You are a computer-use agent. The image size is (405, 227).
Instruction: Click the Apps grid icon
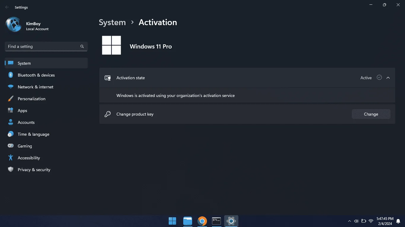(11, 111)
